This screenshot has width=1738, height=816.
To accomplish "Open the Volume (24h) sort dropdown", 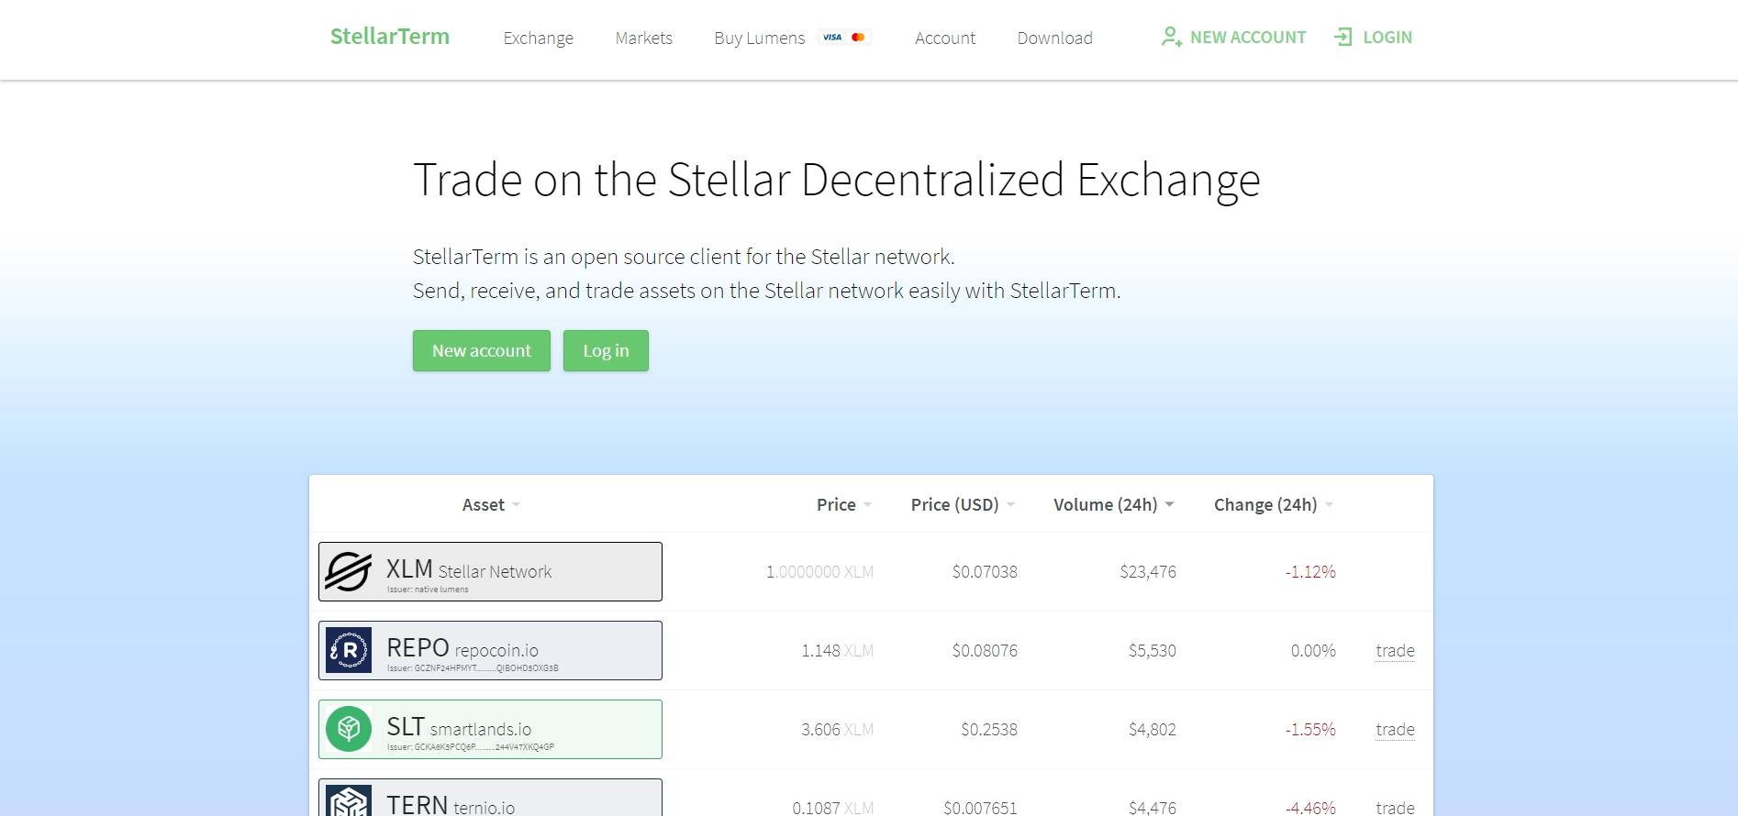I will (x=1170, y=504).
